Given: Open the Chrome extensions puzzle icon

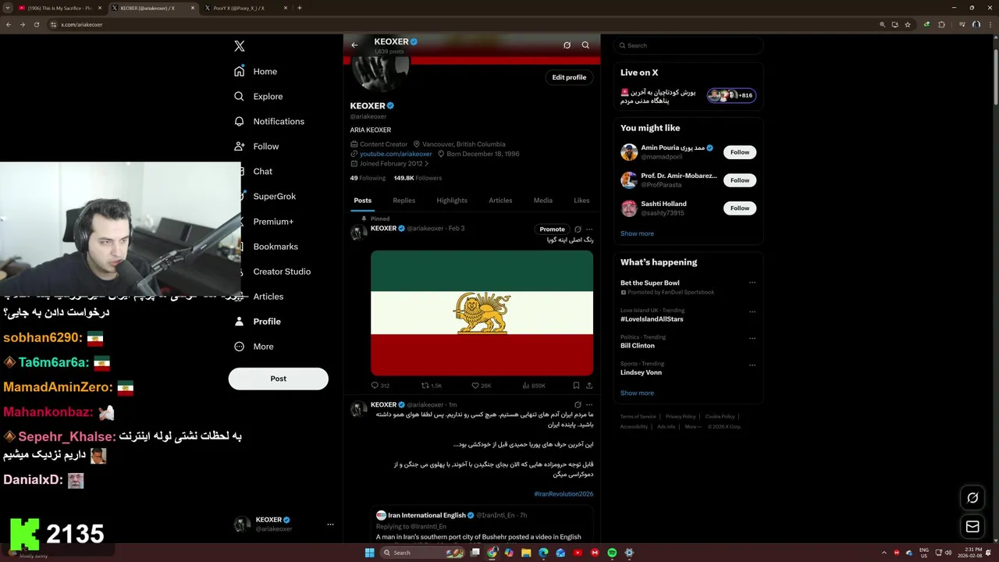Looking at the screenshot, I should coord(941,24).
